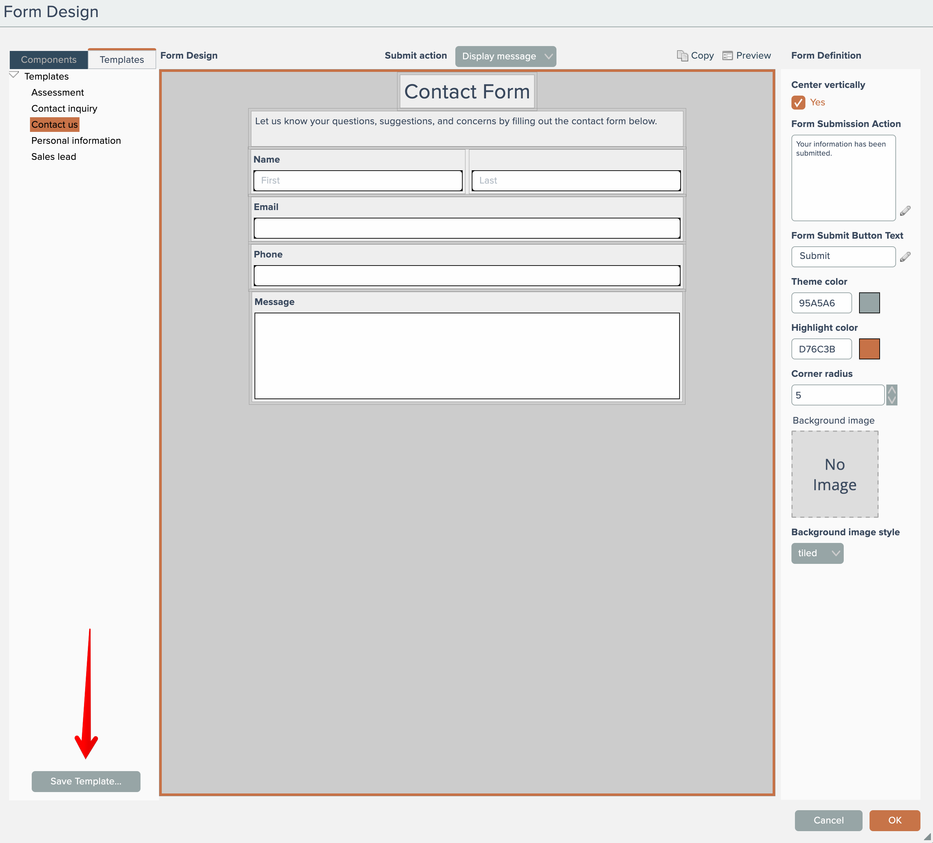
Task: Click the Preview icon
Action: pyautogui.click(x=728, y=55)
